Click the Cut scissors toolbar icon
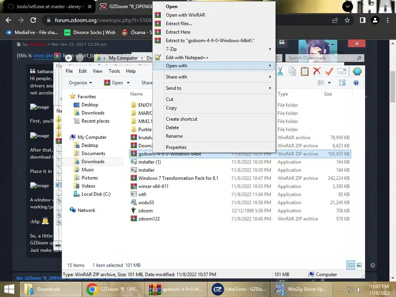396x297 pixels. pyautogui.click(x=280, y=72)
